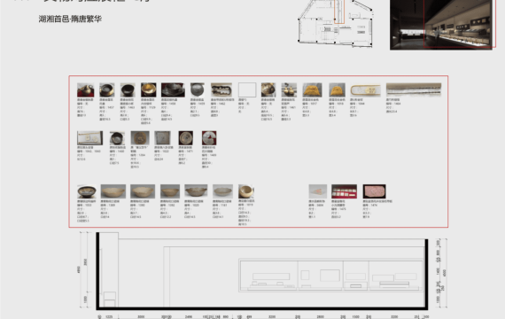Open the red box with small pieces thumbnail
Screen dimensions: 505x319
(344, 191)
